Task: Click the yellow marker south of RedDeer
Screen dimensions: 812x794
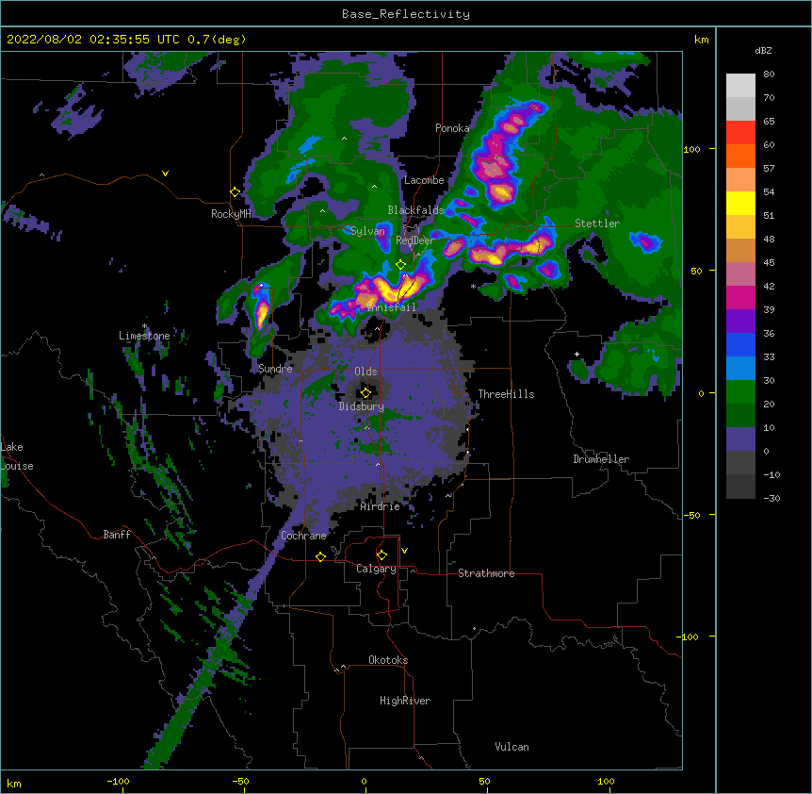Action: coord(400,265)
